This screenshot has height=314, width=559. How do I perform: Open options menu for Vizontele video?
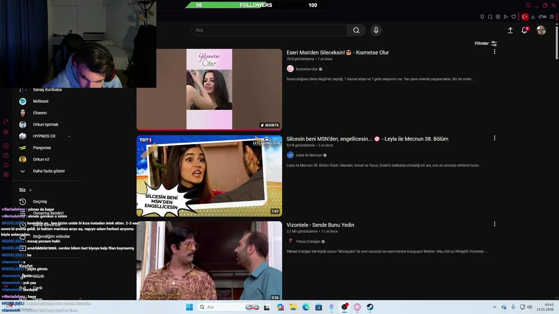(x=494, y=224)
